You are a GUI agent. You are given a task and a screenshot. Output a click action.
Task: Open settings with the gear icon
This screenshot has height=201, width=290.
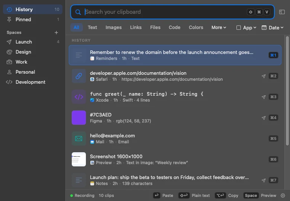pos(283,196)
